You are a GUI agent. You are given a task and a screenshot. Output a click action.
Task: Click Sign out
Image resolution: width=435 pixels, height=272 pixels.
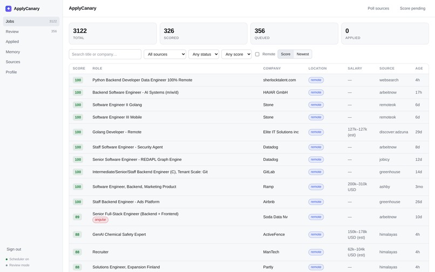click(x=14, y=249)
